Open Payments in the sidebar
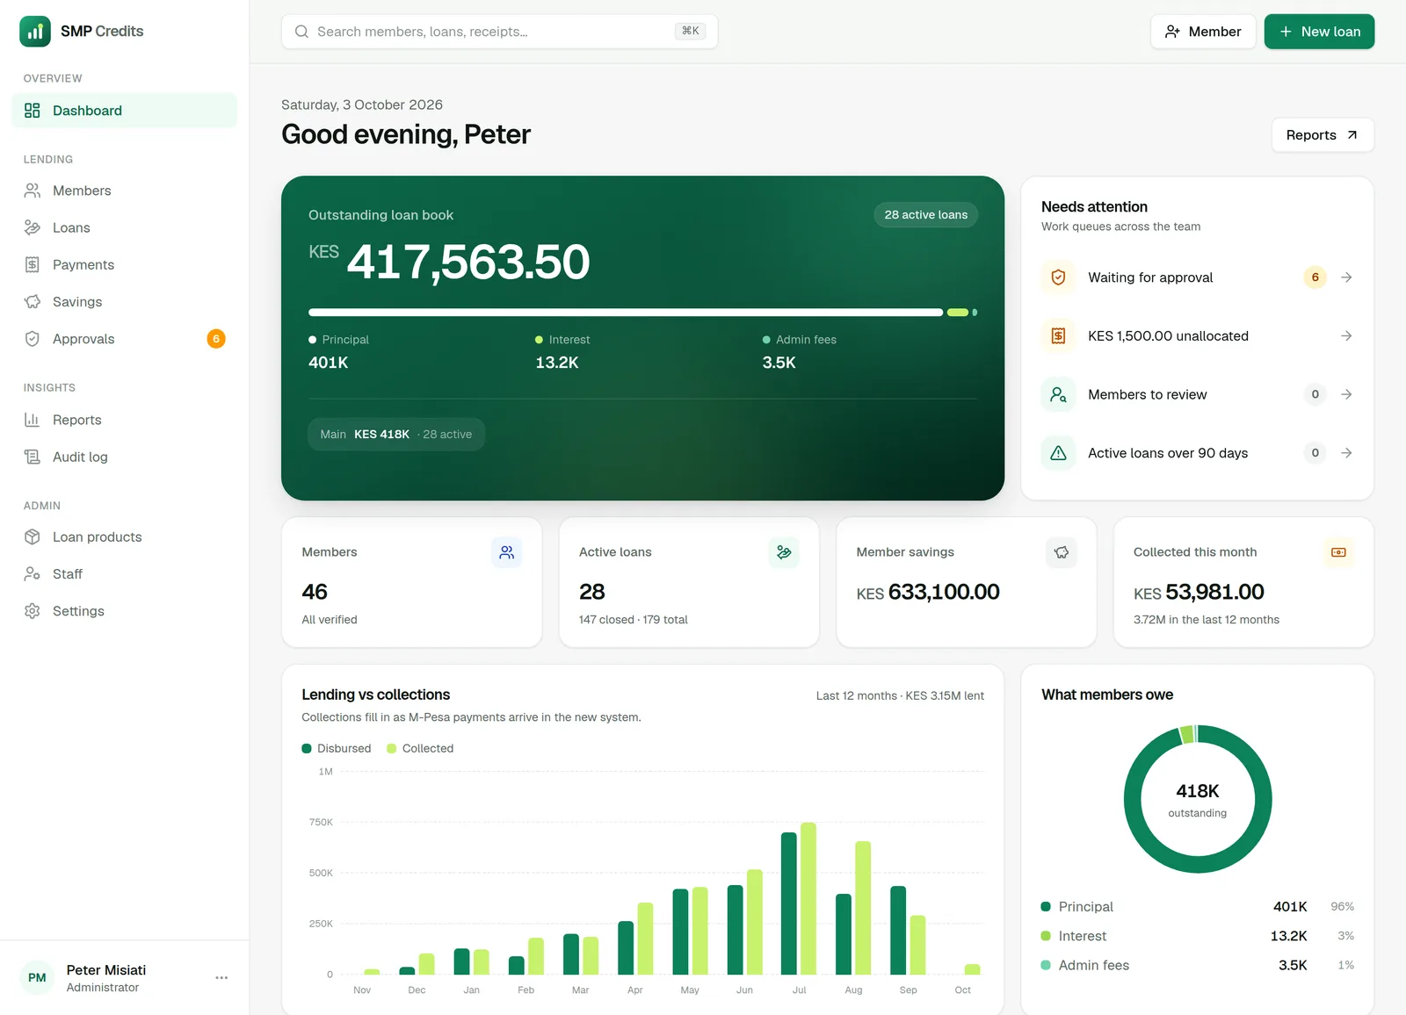 point(125,264)
